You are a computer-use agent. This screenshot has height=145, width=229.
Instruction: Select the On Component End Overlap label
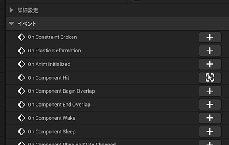coord(59,105)
